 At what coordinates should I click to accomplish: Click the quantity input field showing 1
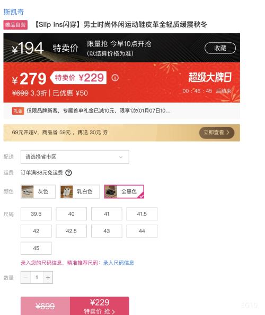pyautogui.click(x=37, y=277)
